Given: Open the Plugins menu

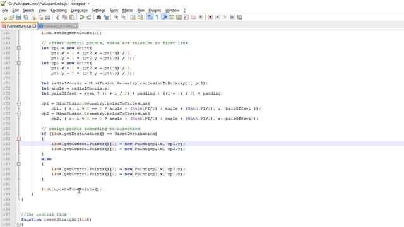Looking at the screenshot, I should pyautogui.click(x=155, y=11).
